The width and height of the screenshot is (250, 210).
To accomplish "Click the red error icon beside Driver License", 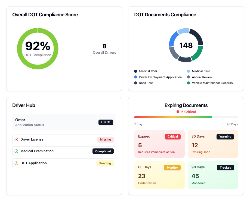I will pyautogui.click(x=16, y=139).
